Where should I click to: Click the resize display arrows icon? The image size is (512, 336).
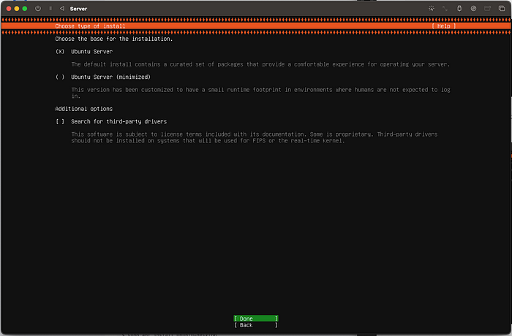pyautogui.click(x=445, y=9)
